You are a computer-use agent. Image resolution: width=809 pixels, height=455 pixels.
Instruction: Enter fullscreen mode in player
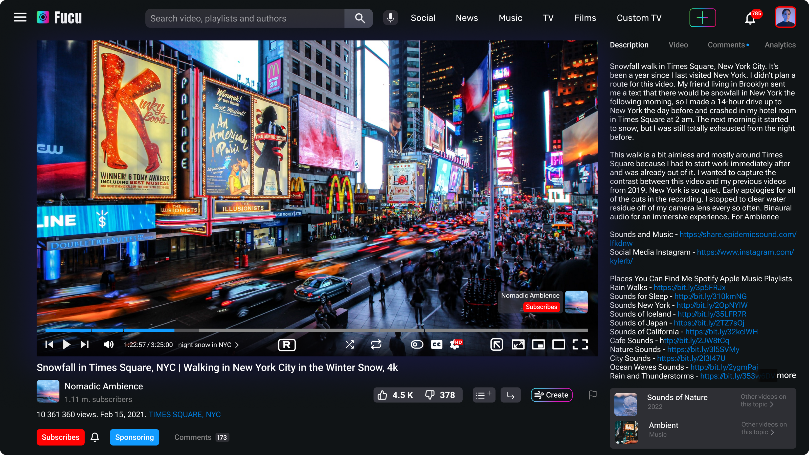[x=580, y=345]
